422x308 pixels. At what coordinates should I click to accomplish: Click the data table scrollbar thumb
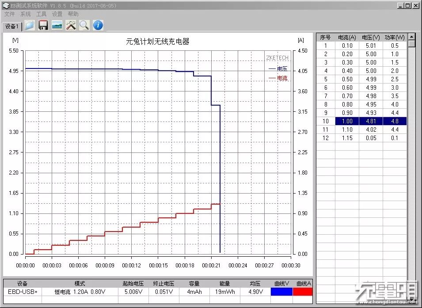tap(411, 44)
